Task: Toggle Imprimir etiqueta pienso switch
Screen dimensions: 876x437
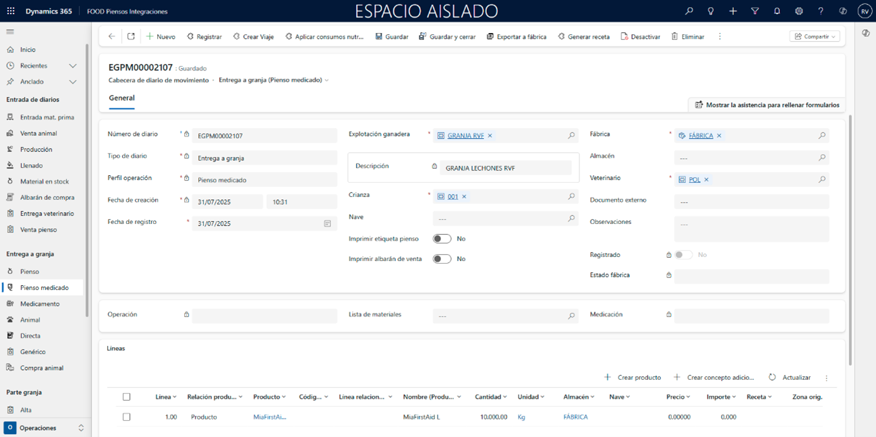Action: click(x=442, y=239)
